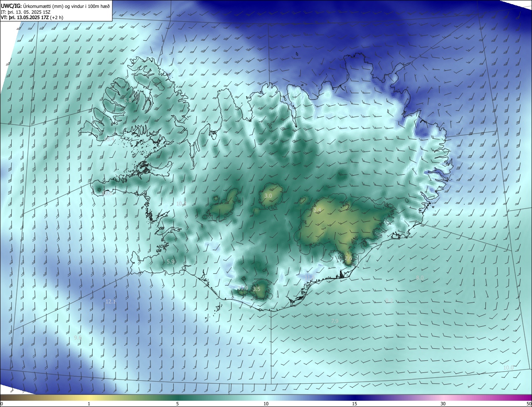Click the 2.6 value label on the southeast glacier tongue
The height and width of the screenshot is (407, 532).
348,258
